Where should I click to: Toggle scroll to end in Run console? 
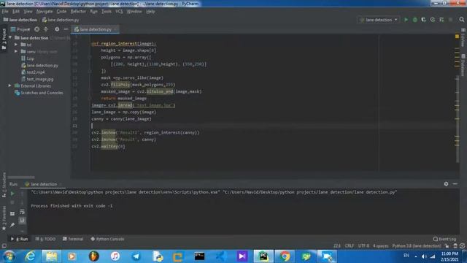pos(22,221)
